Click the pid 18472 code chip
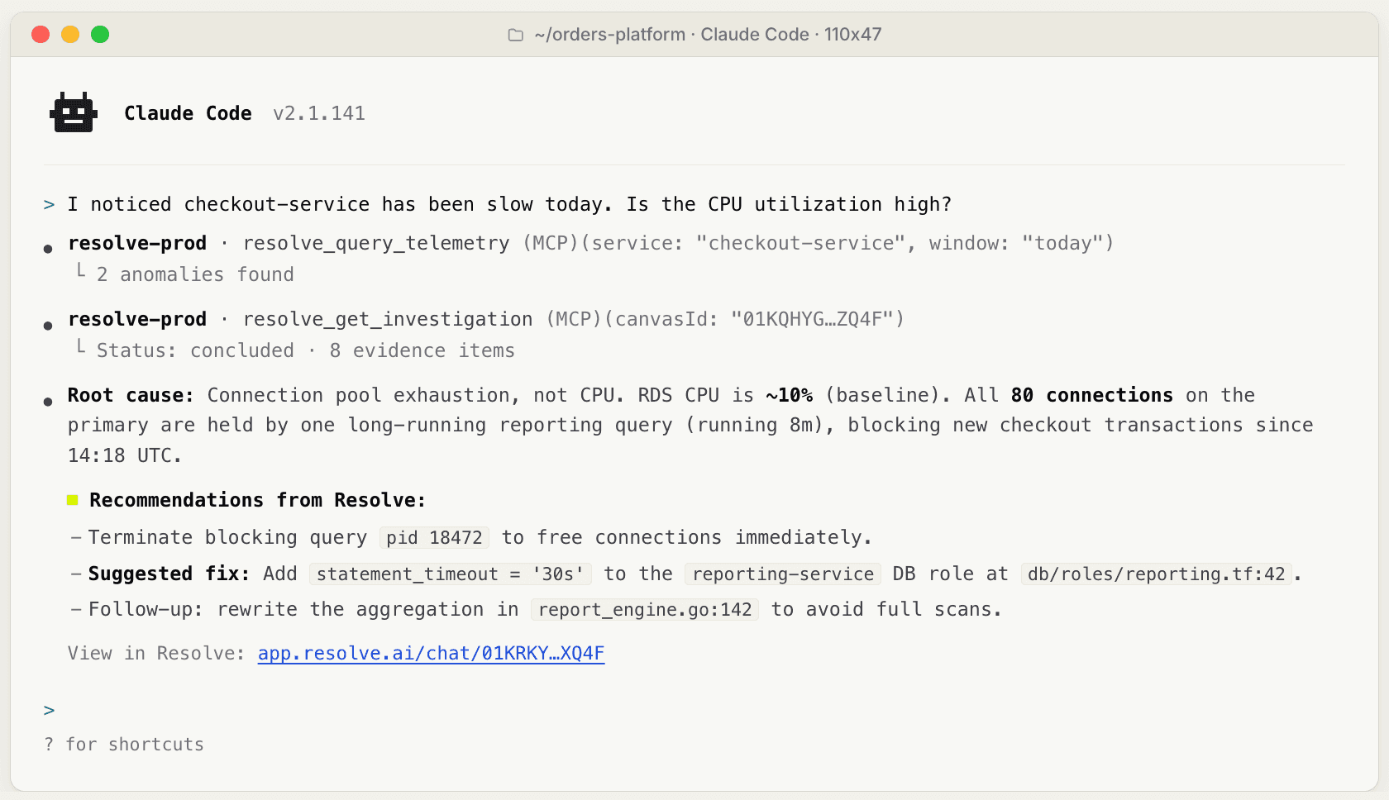1389x800 pixels. pyautogui.click(x=434, y=537)
